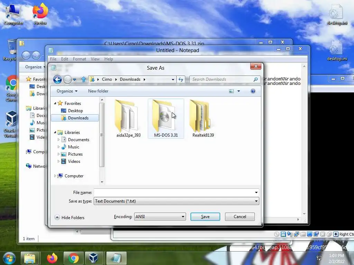Click the New folder button
The height and width of the screenshot is (265, 354).
[98, 91]
